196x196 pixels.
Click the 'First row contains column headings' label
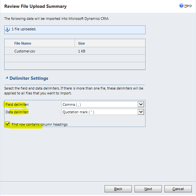pos(39,124)
